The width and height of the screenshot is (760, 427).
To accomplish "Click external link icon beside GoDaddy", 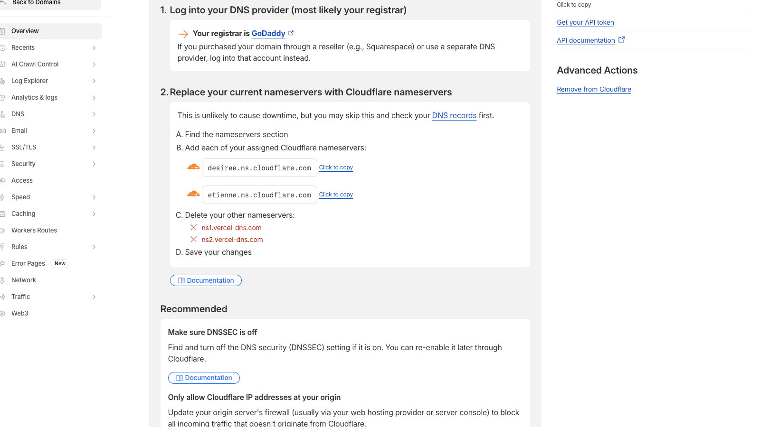I will tap(291, 33).
